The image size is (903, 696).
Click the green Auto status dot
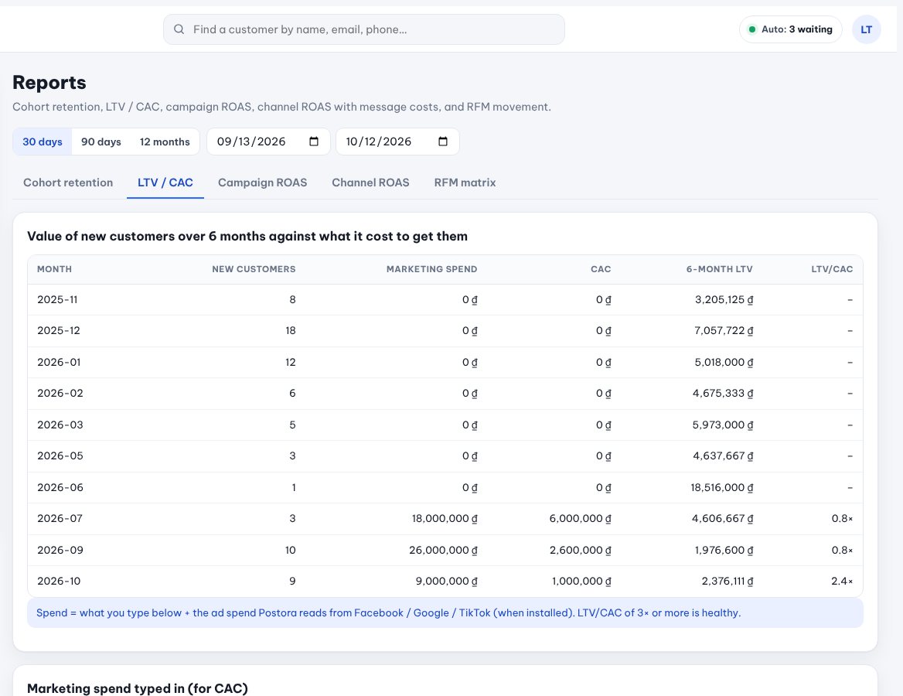coord(751,29)
